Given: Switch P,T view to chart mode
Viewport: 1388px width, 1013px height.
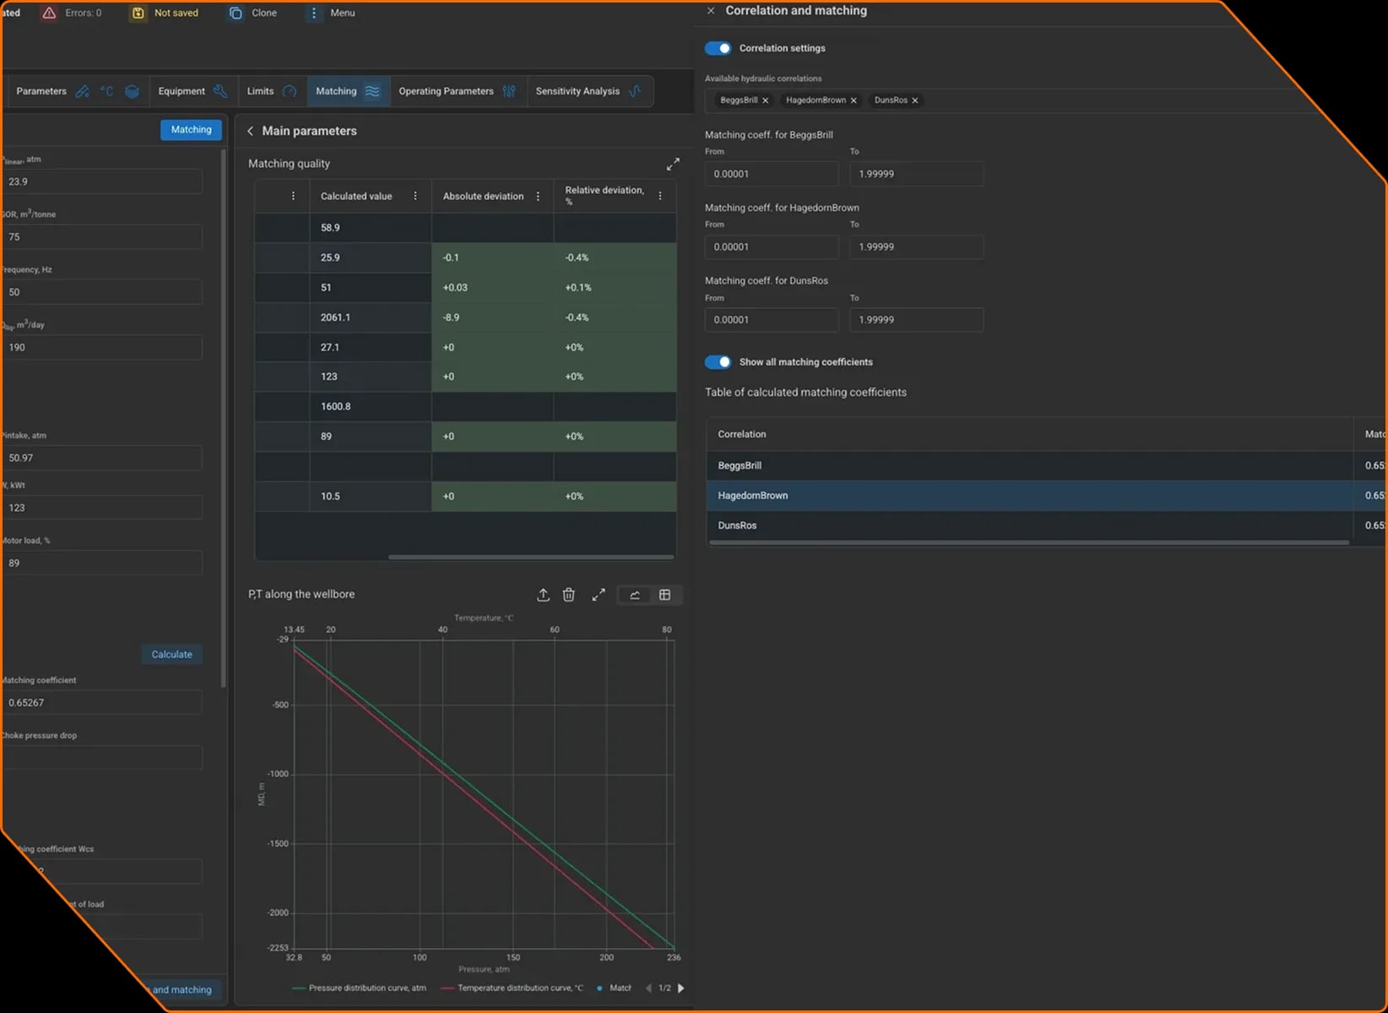Looking at the screenshot, I should (635, 595).
